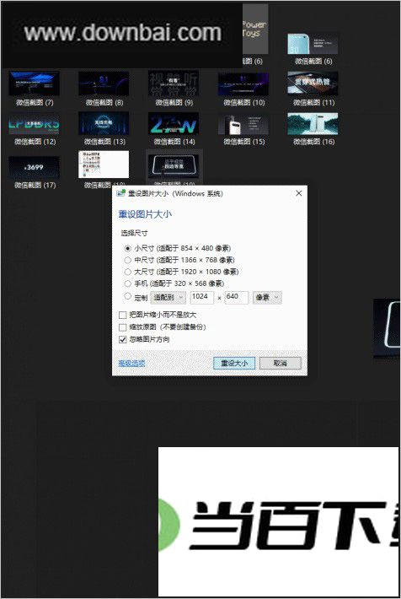Open the 高级选项 advanced options link
The height and width of the screenshot is (599, 401).
click(x=131, y=364)
